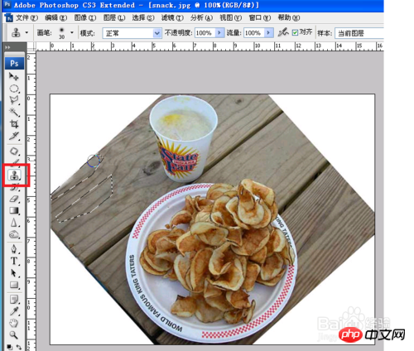Open the 滤镜 (Filter) menu

coord(172,18)
